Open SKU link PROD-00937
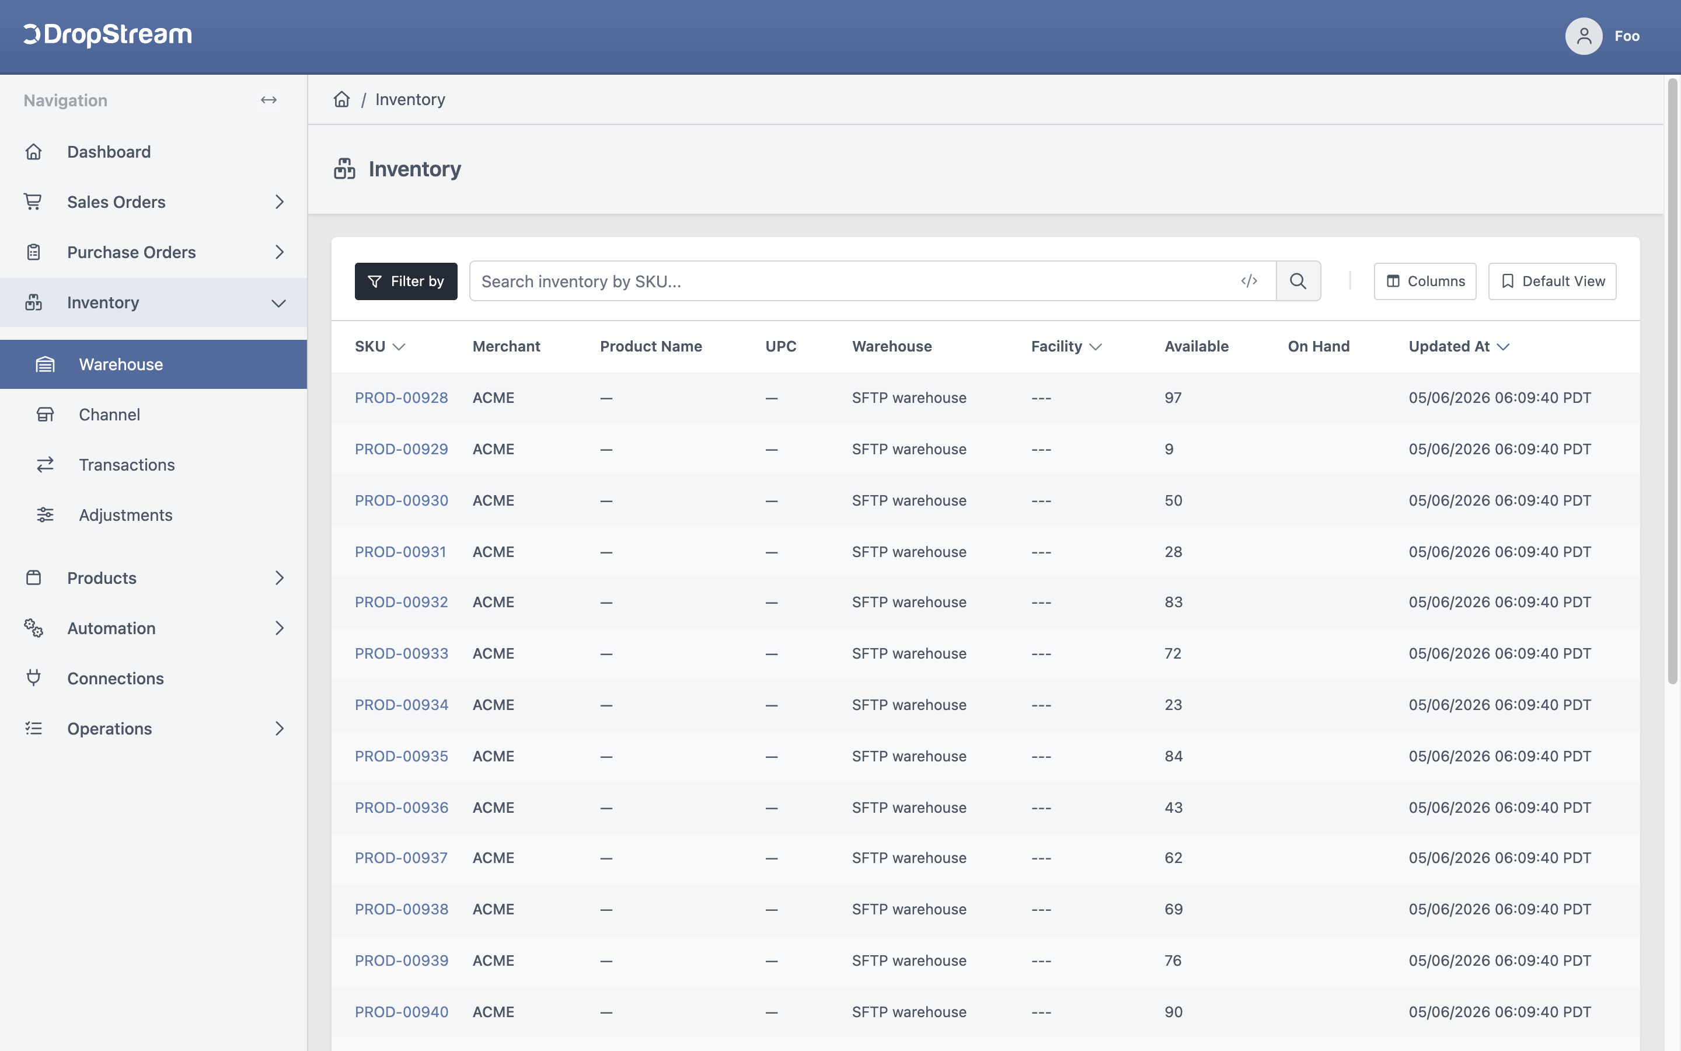1681x1051 pixels. pos(402,858)
